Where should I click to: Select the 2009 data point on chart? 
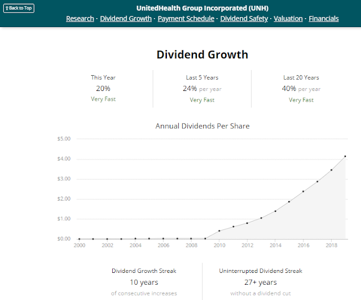205,238
